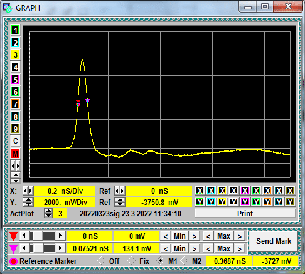Image resolution: width=305 pixels, height=274 pixels.
Task: Select plot channel 4 button
Action: click(15, 67)
